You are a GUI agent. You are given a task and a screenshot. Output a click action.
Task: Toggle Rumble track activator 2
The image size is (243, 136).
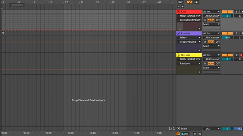(227, 33)
